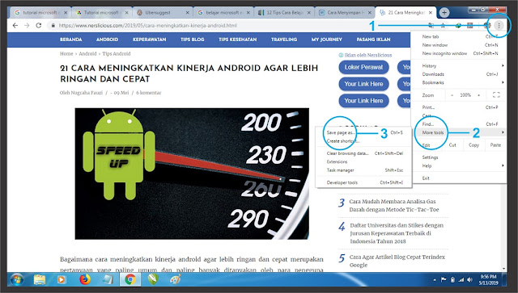Open 'Cara Mudah Membaca Analisa Gas Darah' link
This screenshot has height=293, width=518.
click(x=394, y=205)
